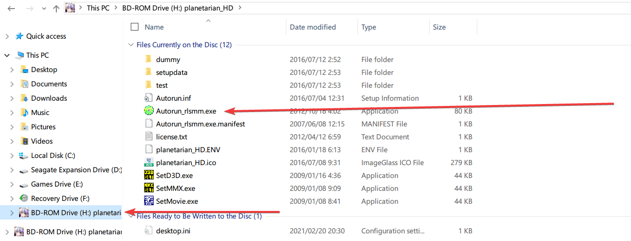Viewport: 631px width, 241px height.
Task: Collapse the Files Currently on the Disc group
Action: click(x=130, y=45)
